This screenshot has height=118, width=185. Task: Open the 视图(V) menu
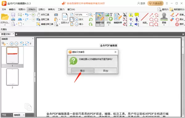pos(22,10)
